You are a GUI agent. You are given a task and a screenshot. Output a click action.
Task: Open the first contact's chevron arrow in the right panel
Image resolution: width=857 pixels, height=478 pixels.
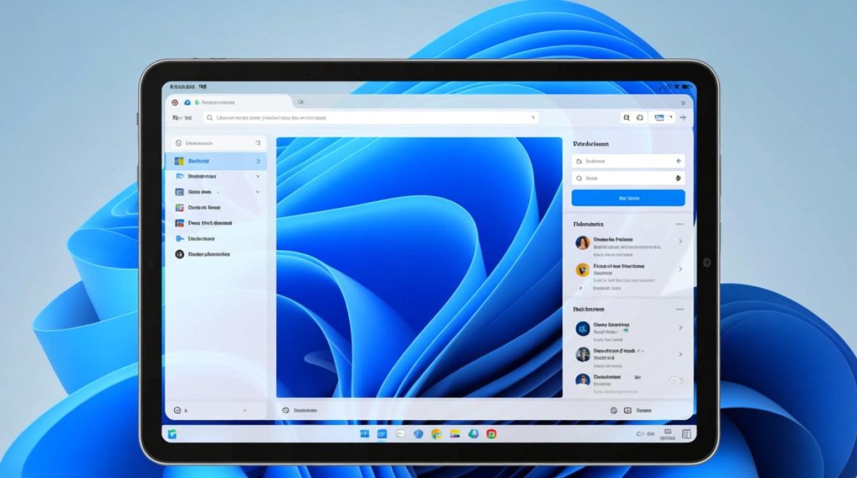pos(680,242)
